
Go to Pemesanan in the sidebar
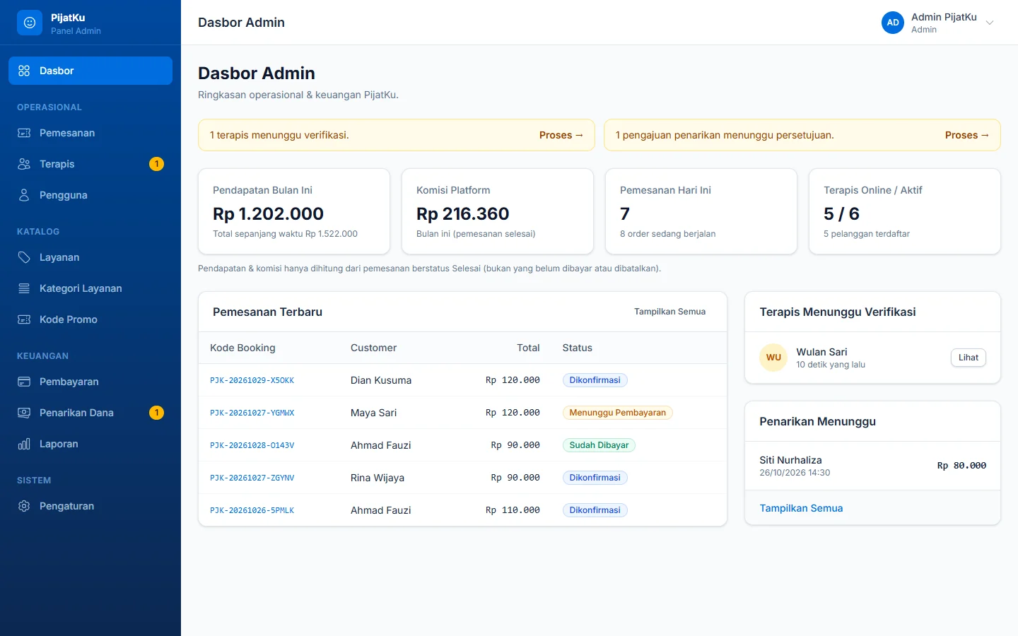click(x=90, y=133)
